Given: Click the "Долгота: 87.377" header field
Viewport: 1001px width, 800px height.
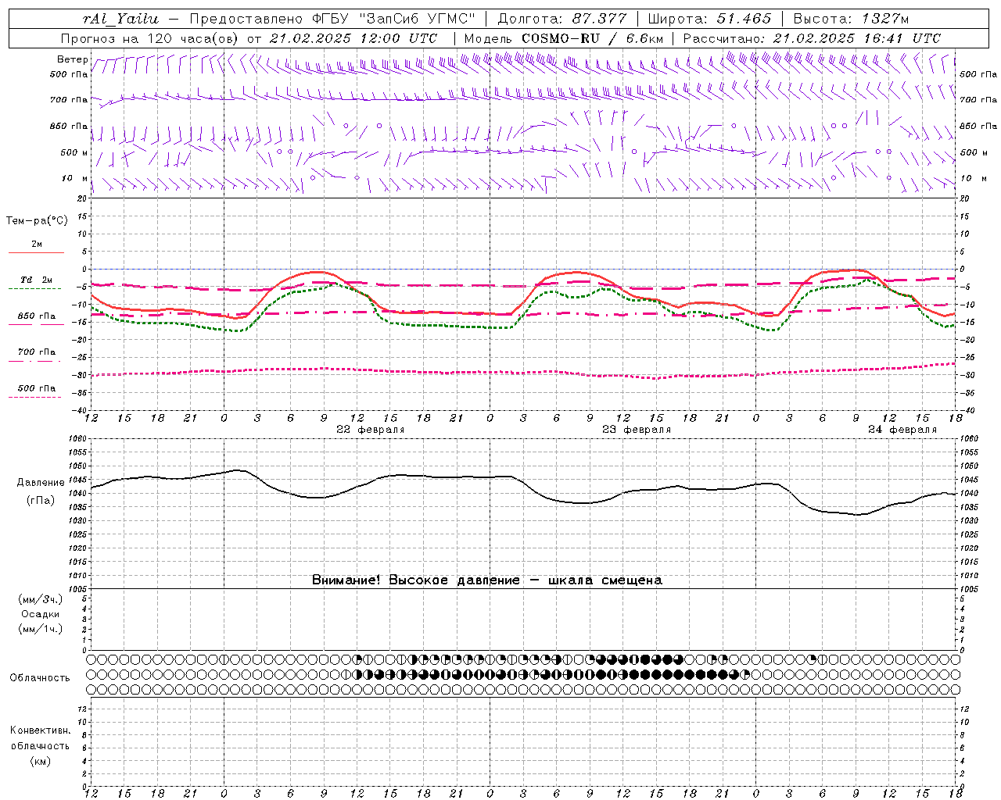Looking at the screenshot, I should (562, 19).
